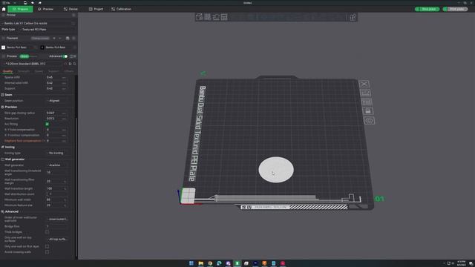Click the black filament color swatch
The image size is (475, 267).
click(x=42, y=47)
